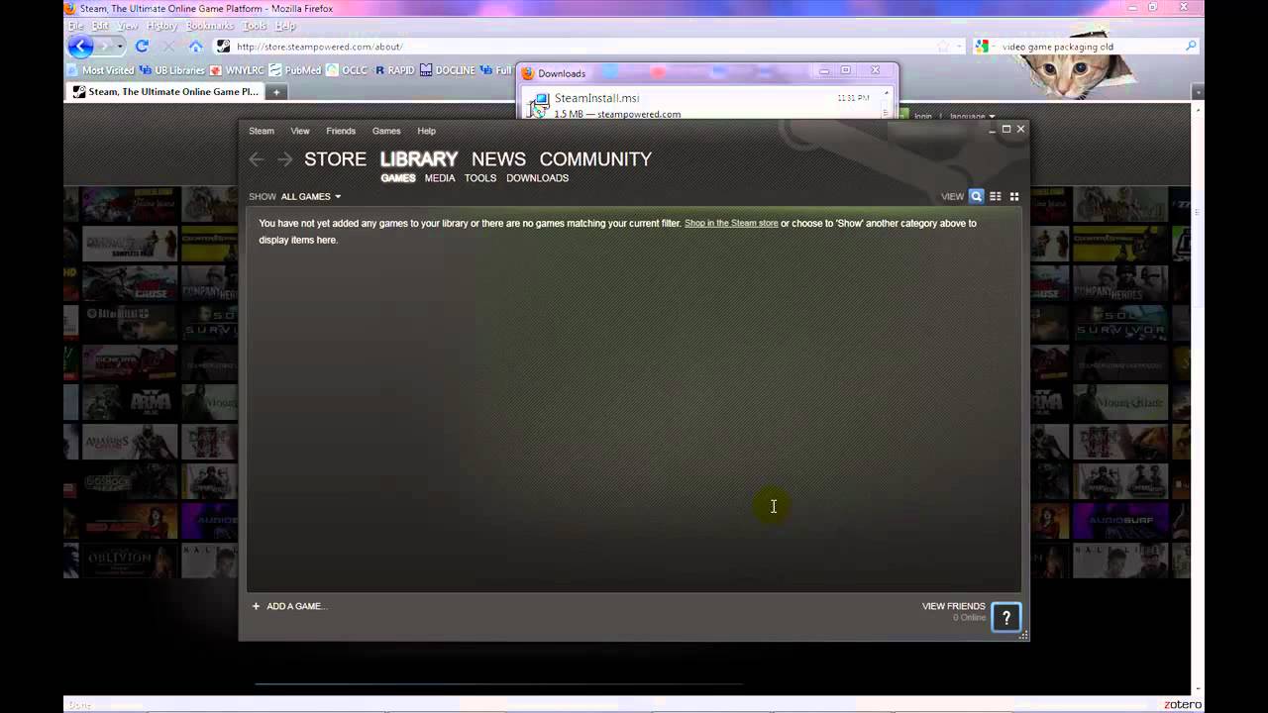The image size is (1268, 713).
Task: Open OCLC bookmark
Action: [348, 70]
